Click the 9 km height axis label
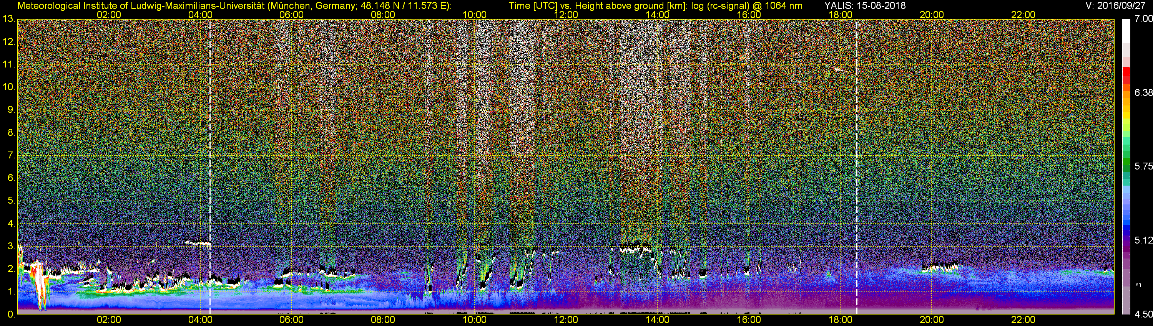The width and height of the screenshot is (1153, 326). pyautogui.click(x=11, y=110)
